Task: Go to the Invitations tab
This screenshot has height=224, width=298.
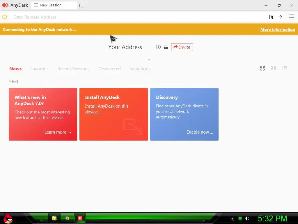Action: (x=140, y=69)
